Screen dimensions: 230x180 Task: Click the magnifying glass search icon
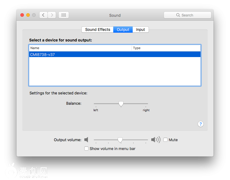(178, 15)
